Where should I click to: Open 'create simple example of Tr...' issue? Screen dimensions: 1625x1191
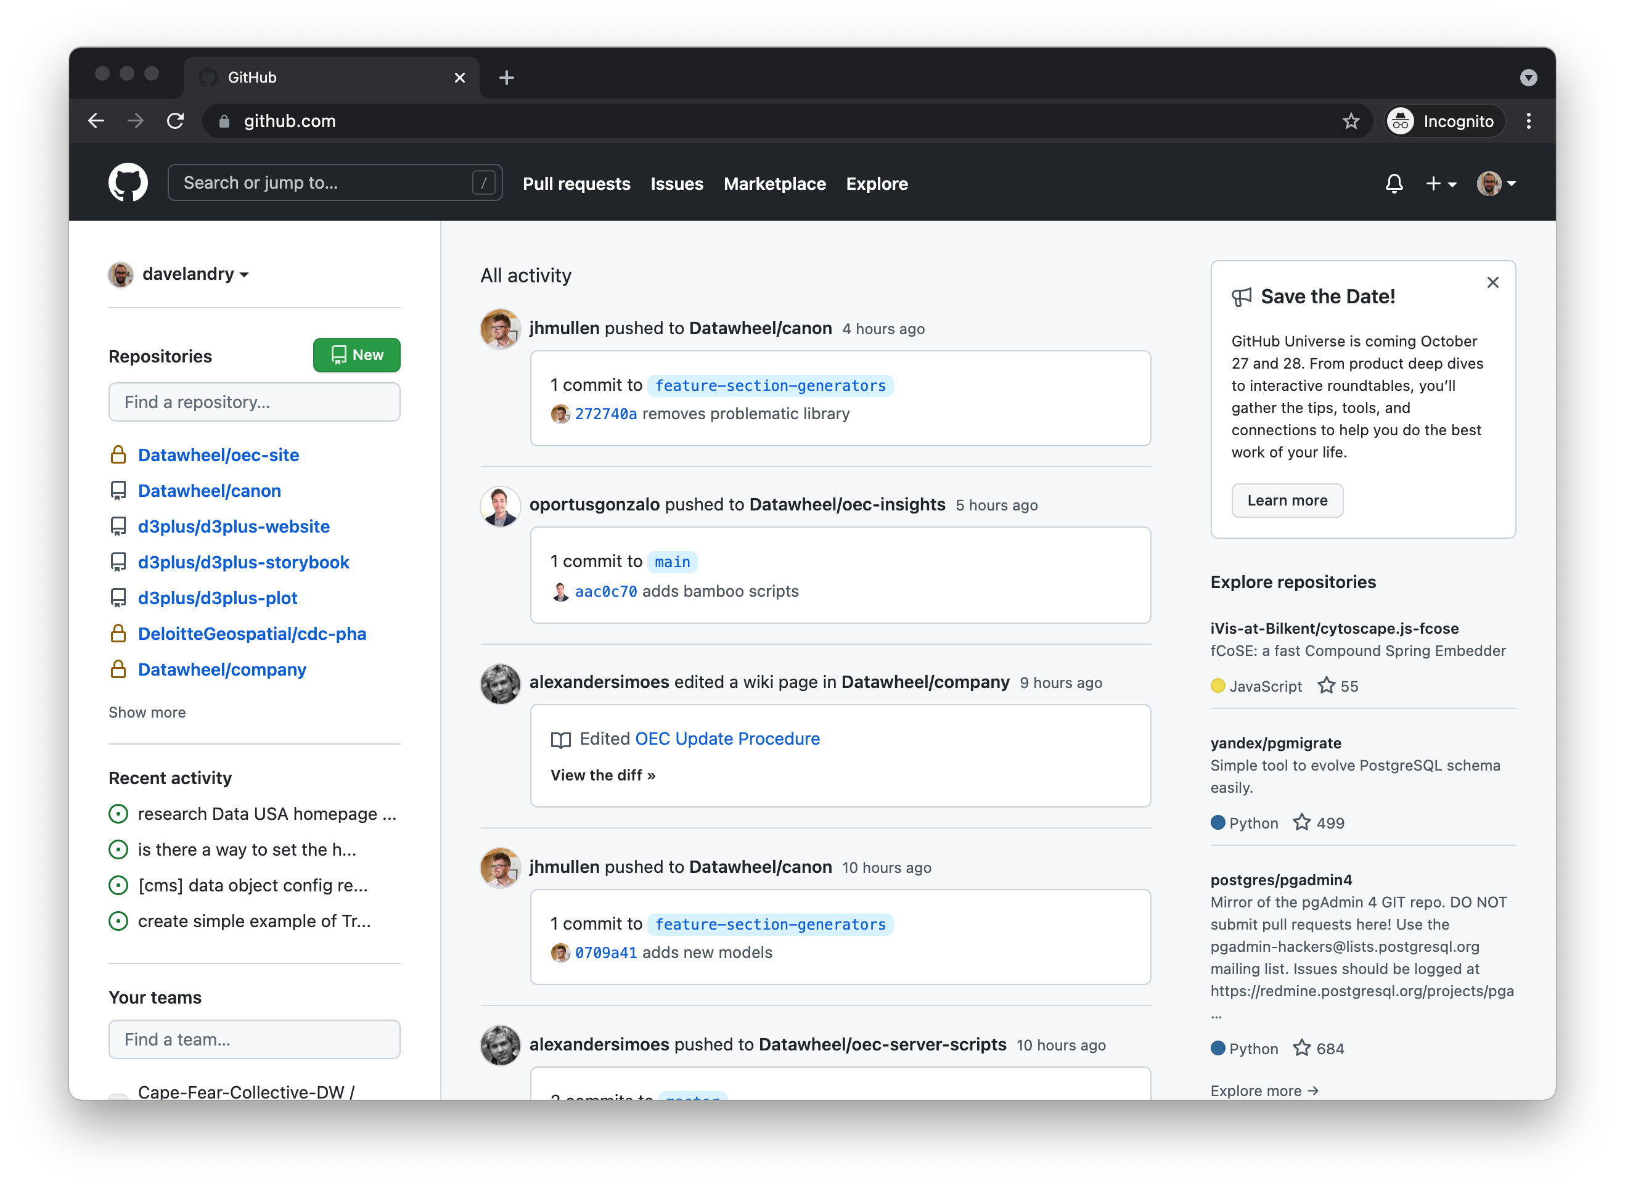pos(254,922)
